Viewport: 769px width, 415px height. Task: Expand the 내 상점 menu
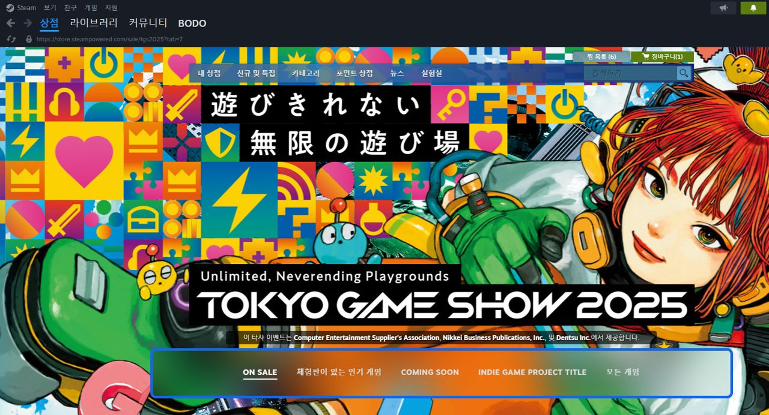click(209, 73)
